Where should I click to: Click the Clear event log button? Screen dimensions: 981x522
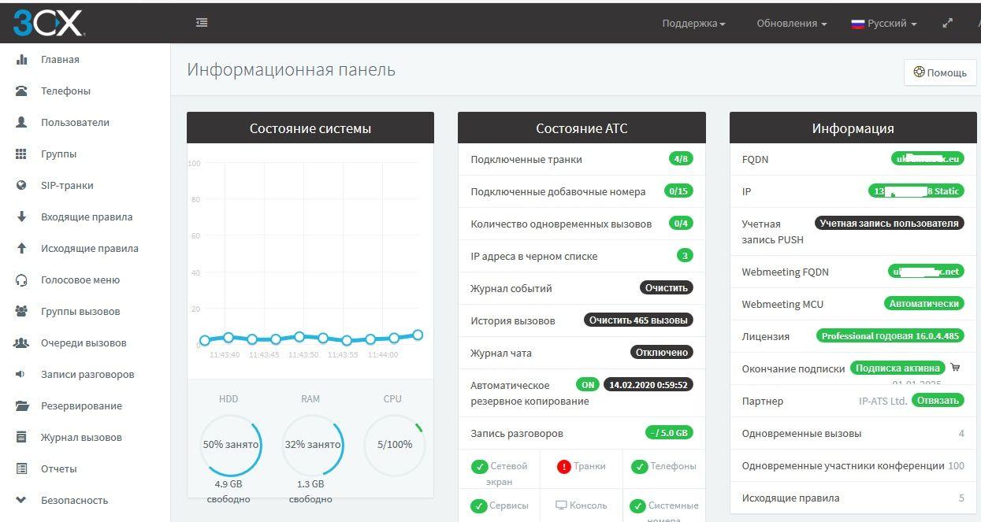click(x=667, y=288)
